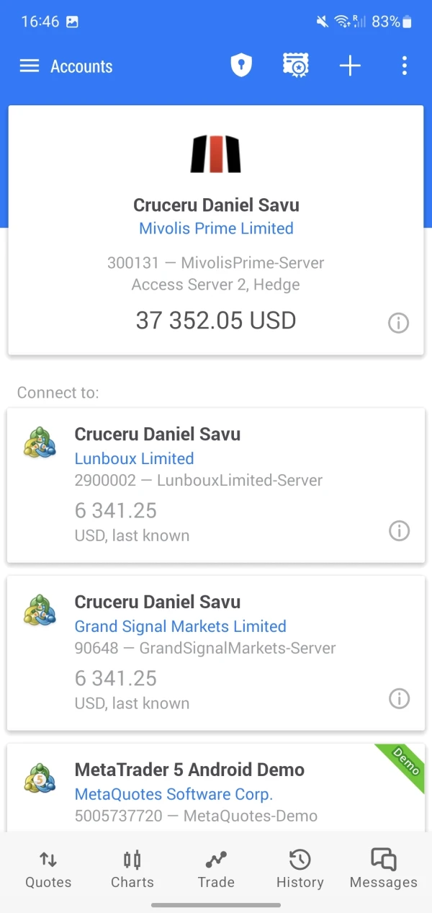Add a new account with plus icon
The height and width of the screenshot is (913, 432).
pos(350,66)
